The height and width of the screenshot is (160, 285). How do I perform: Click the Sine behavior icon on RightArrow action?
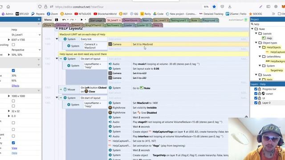tap(139, 112)
